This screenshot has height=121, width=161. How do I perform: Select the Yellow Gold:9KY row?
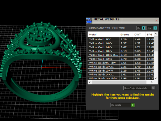point(121,39)
